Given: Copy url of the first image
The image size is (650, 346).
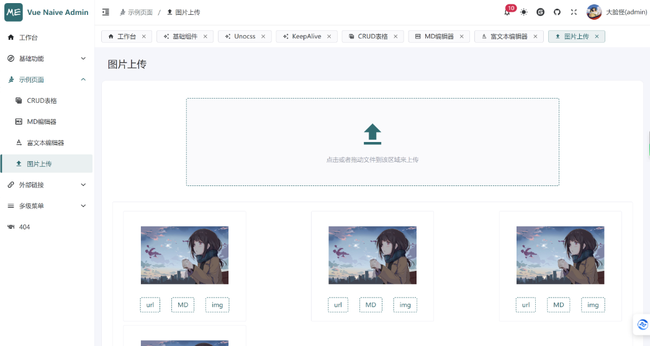Looking at the screenshot, I should (150, 305).
